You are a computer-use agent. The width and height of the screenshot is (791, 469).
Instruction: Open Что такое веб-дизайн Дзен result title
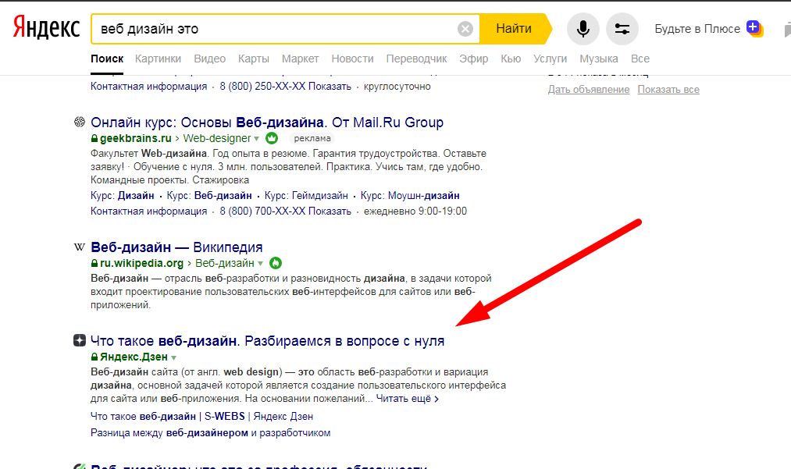(267, 341)
